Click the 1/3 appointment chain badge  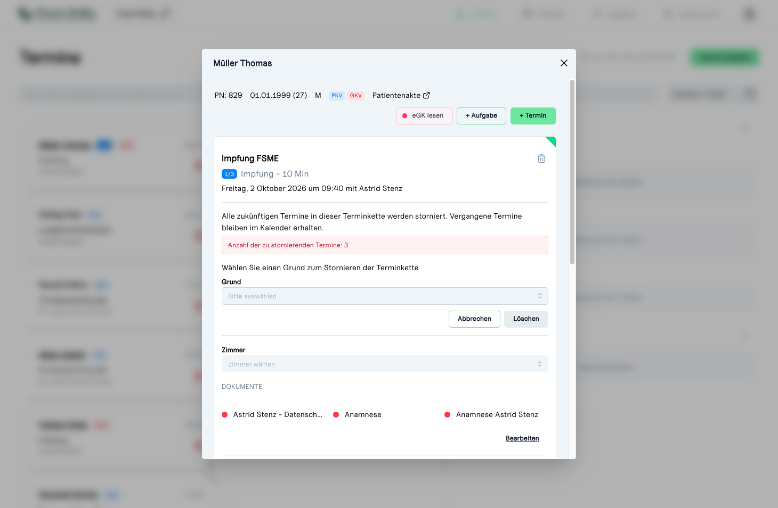229,174
